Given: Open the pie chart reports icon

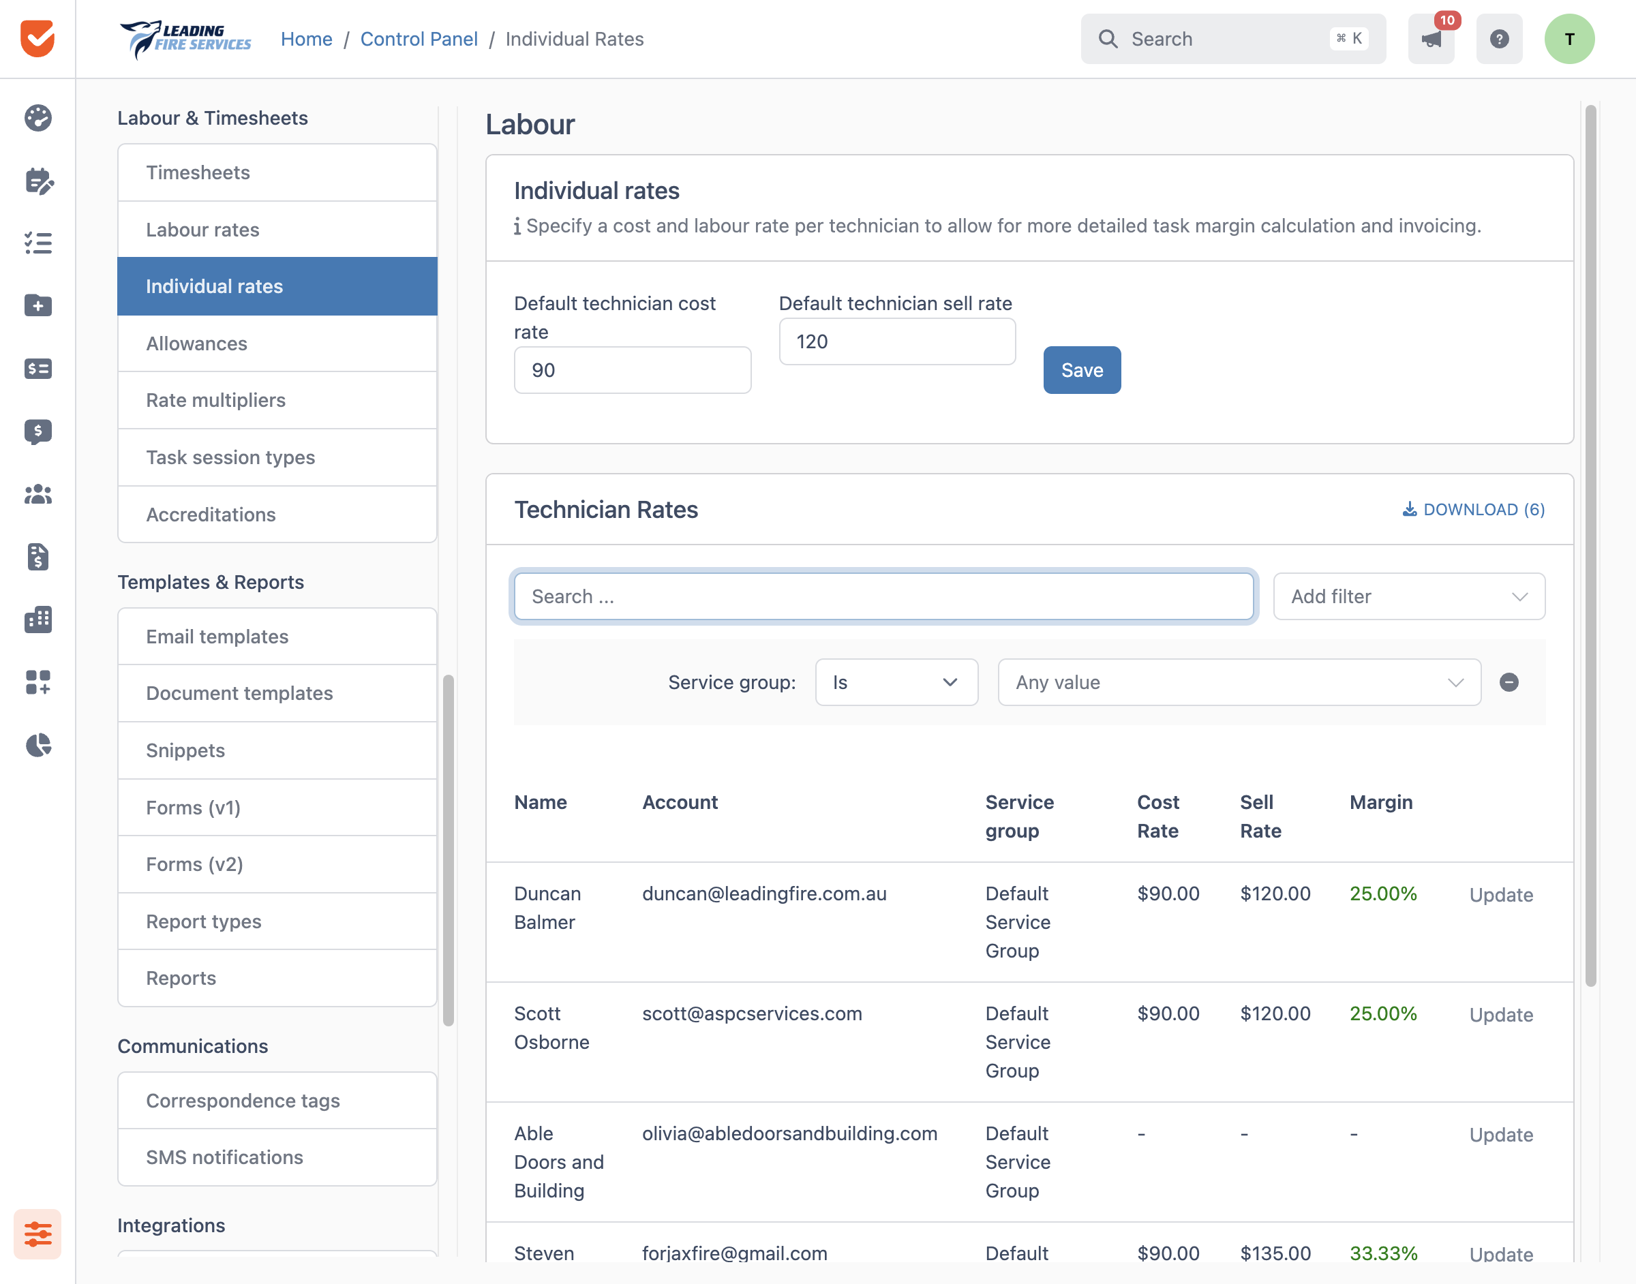Looking at the screenshot, I should coord(37,745).
